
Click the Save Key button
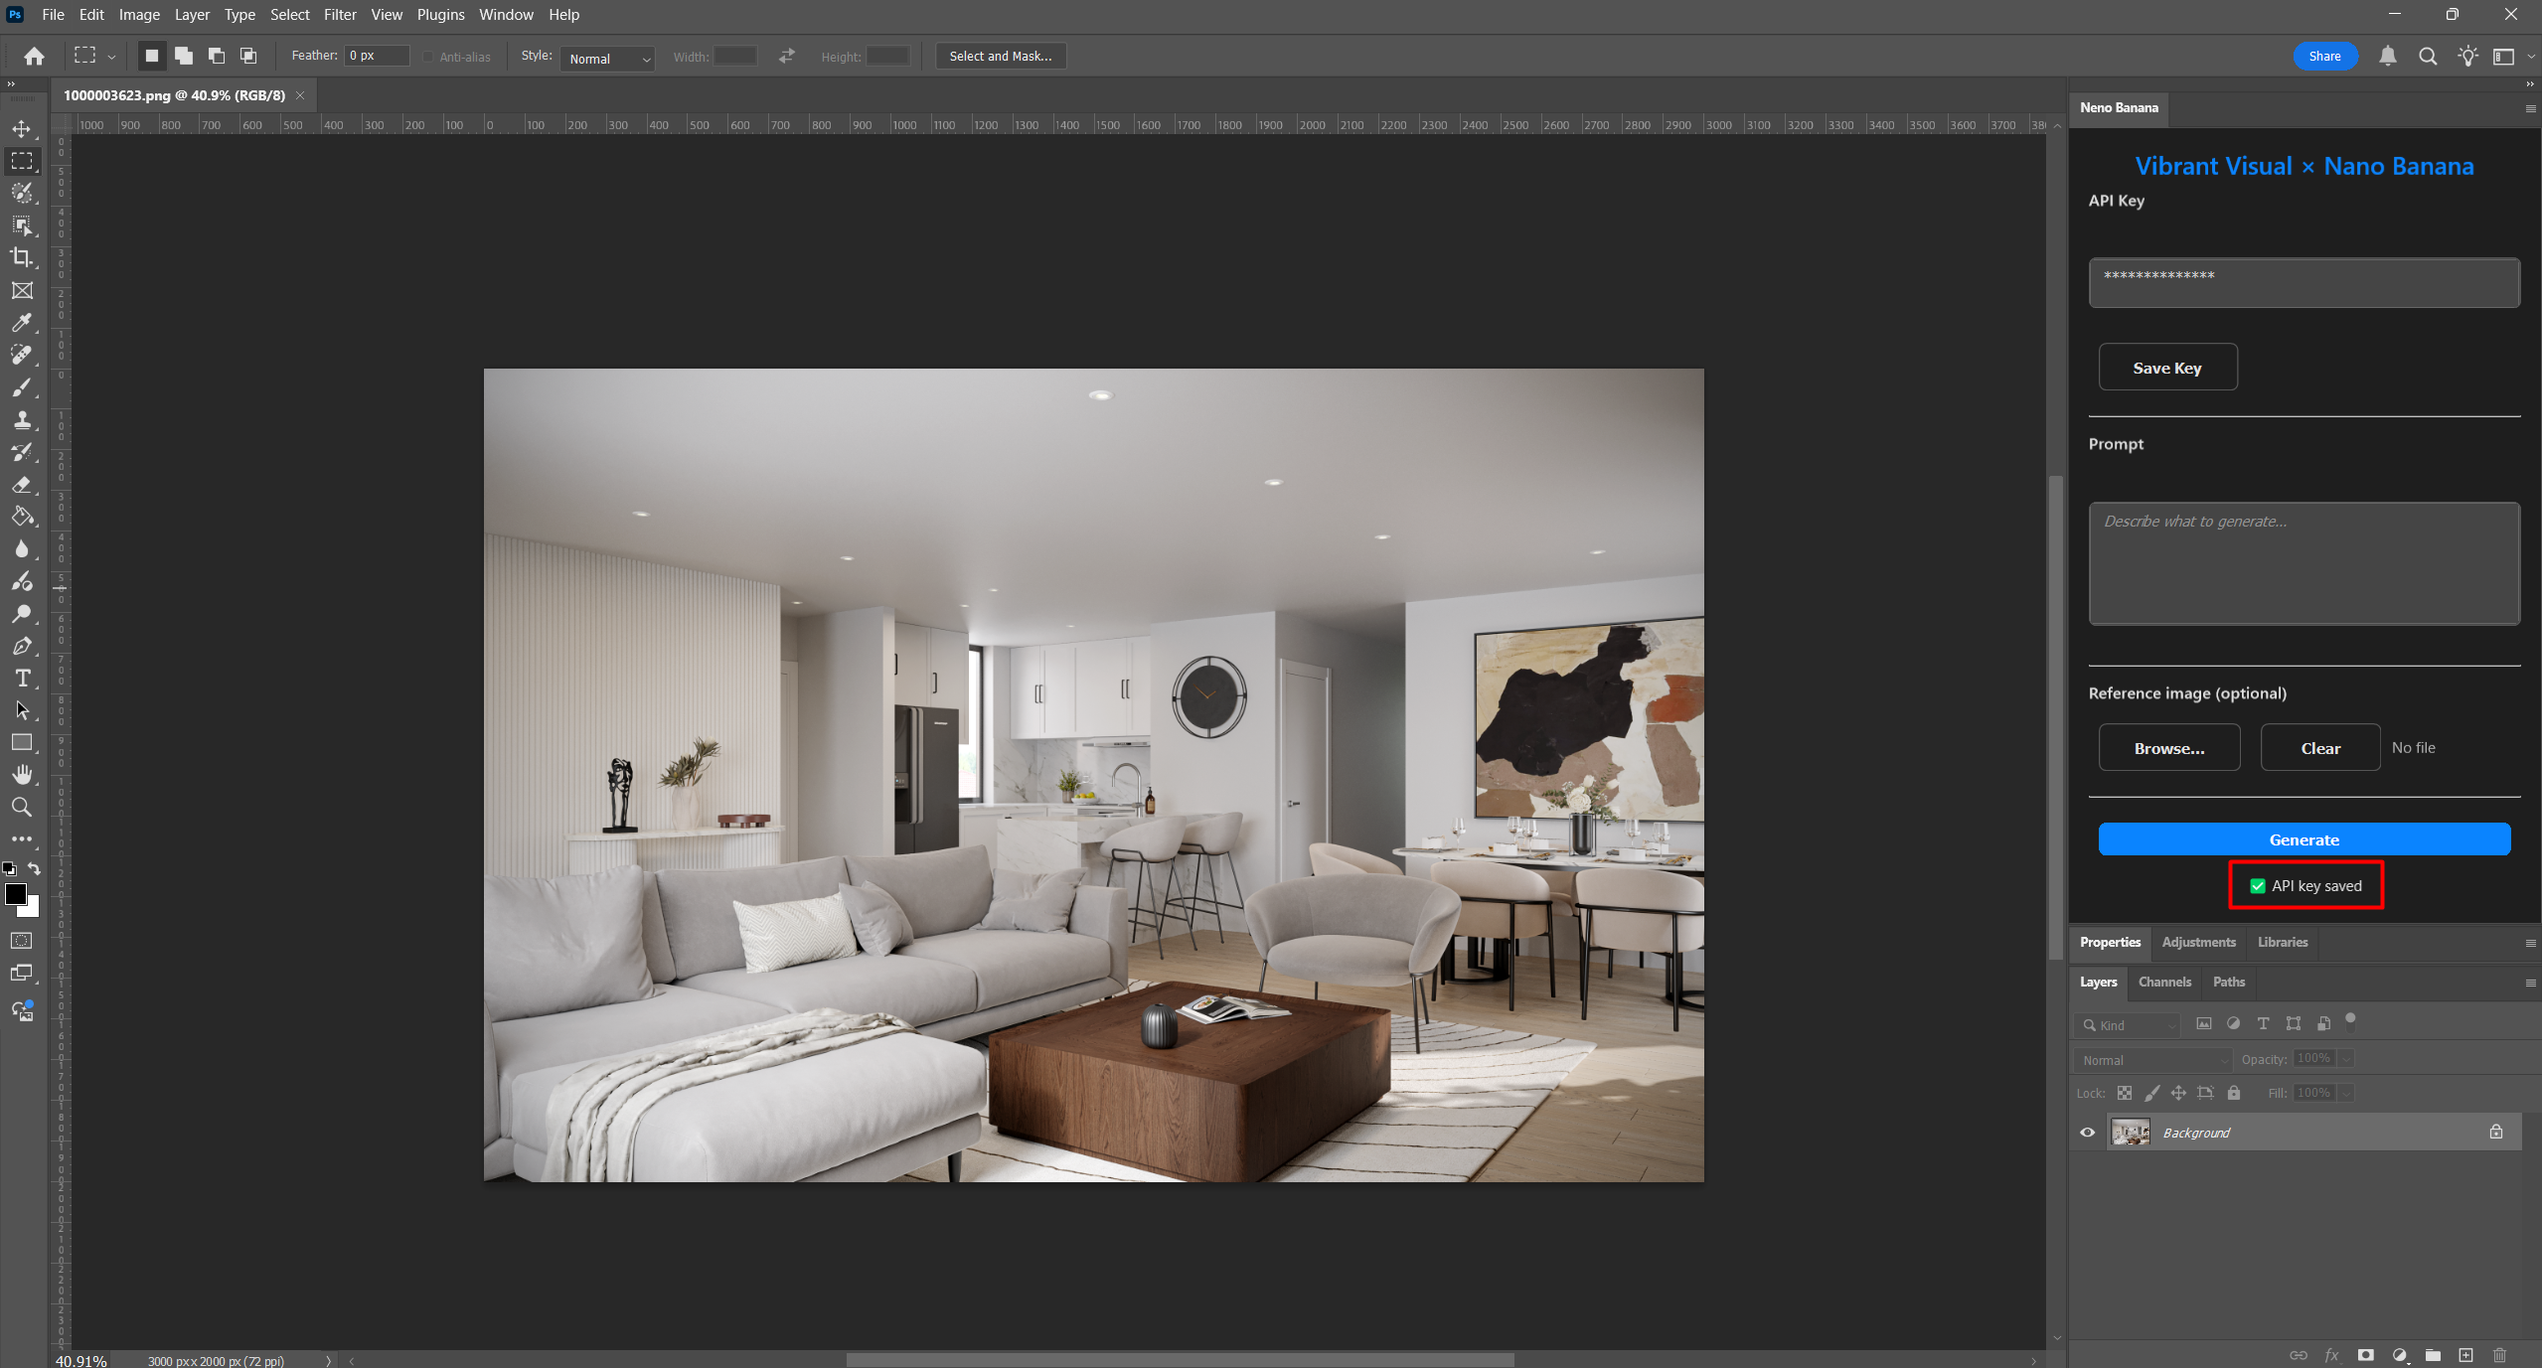click(x=2167, y=368)
